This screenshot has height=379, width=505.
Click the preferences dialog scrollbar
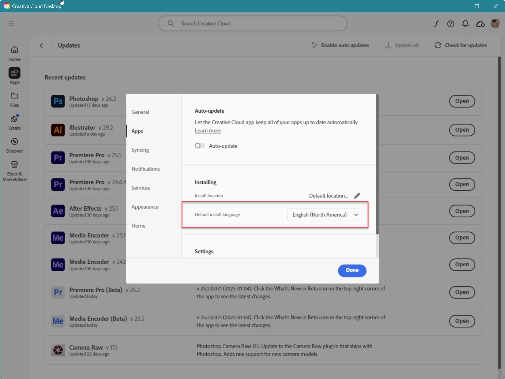pyautogui.click(x=377, y=164)
